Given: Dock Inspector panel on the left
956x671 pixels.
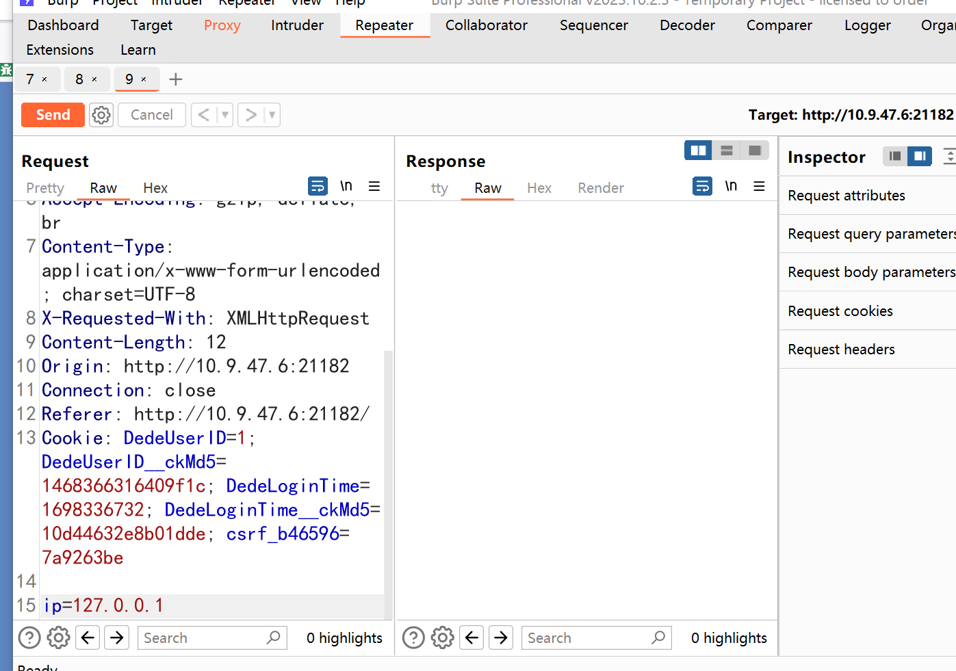Looking at the screenshot, I should [895, 157].
